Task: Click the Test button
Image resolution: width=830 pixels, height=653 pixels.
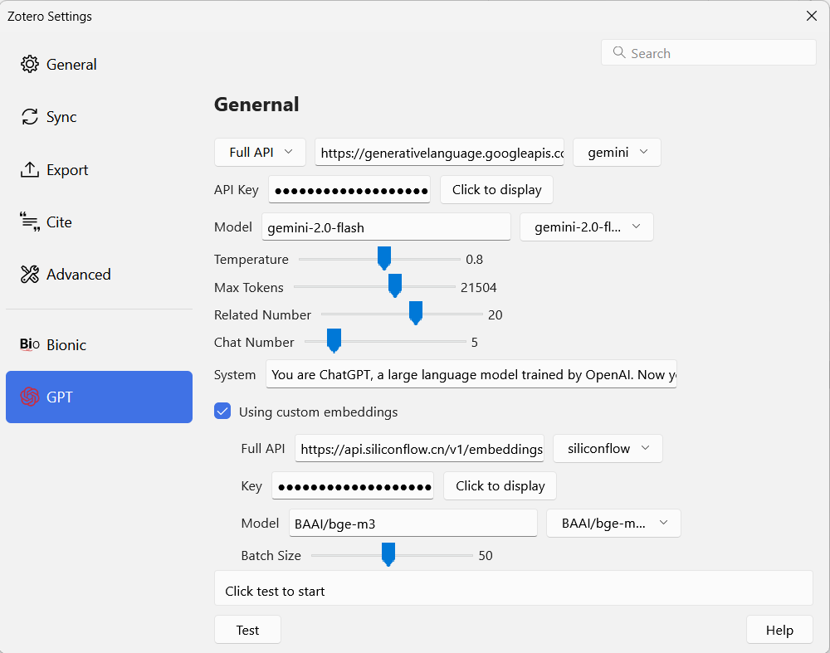Action: point(247,630)
